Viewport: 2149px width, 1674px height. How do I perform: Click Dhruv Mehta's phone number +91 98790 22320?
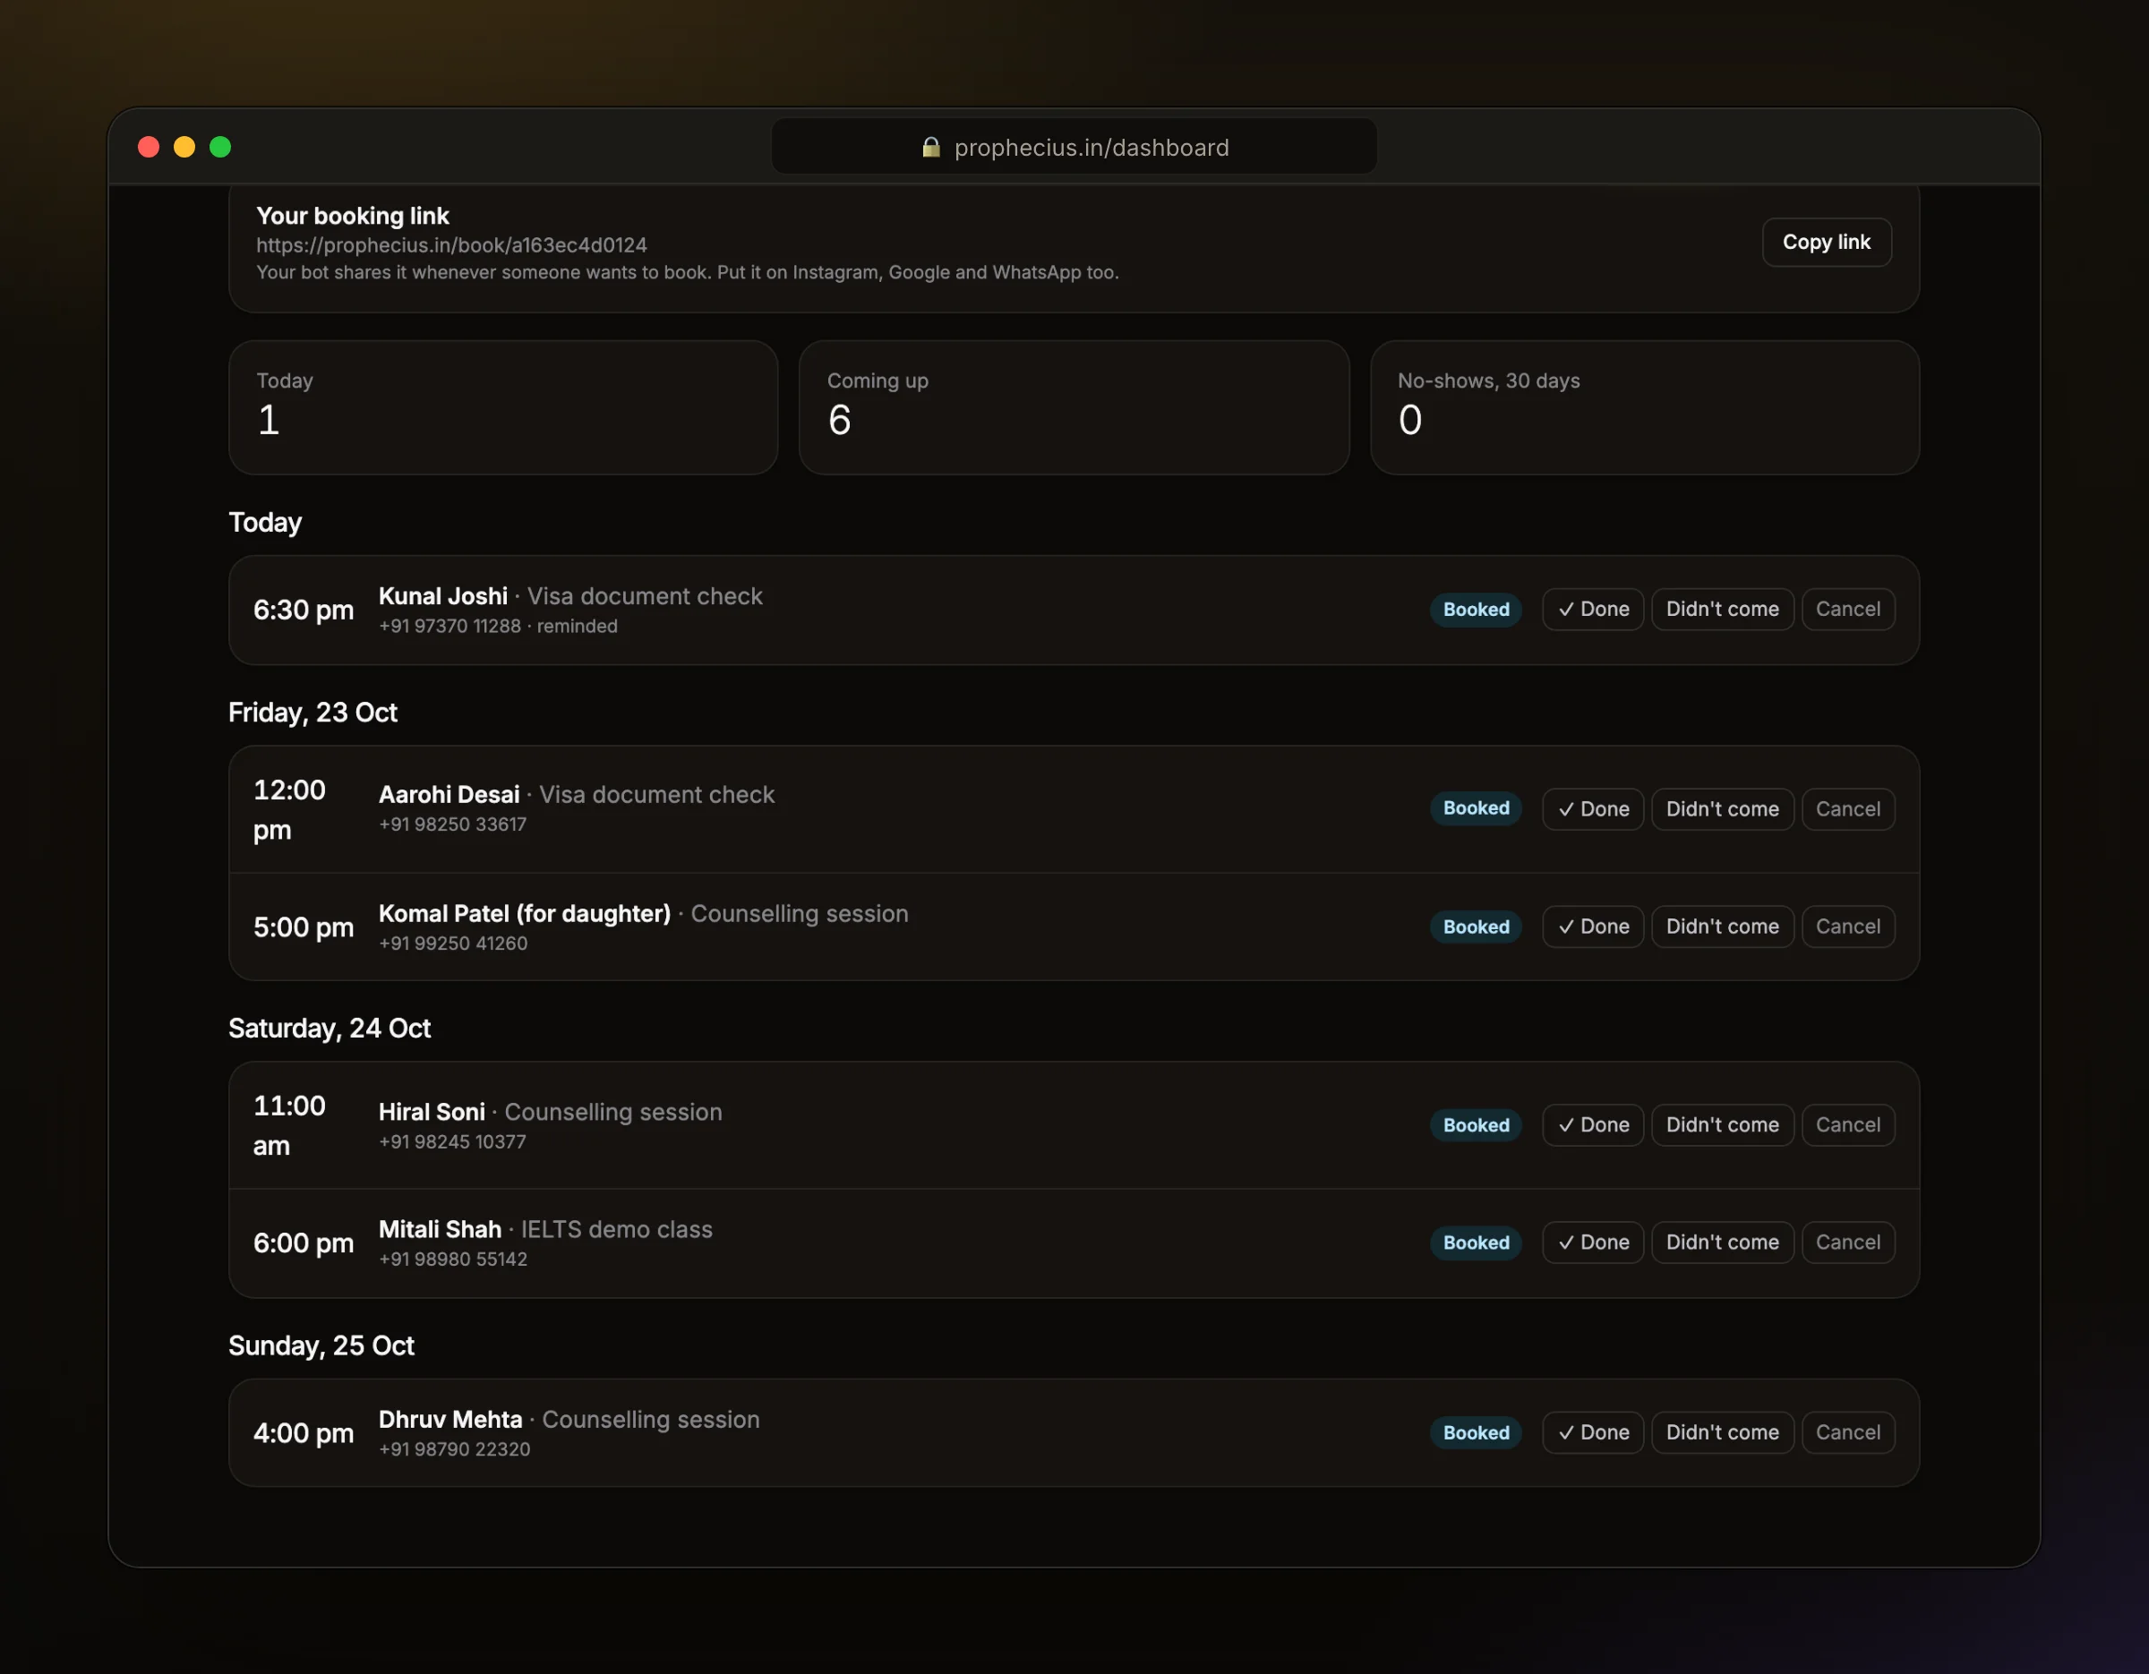click(x=454, y=1448)
